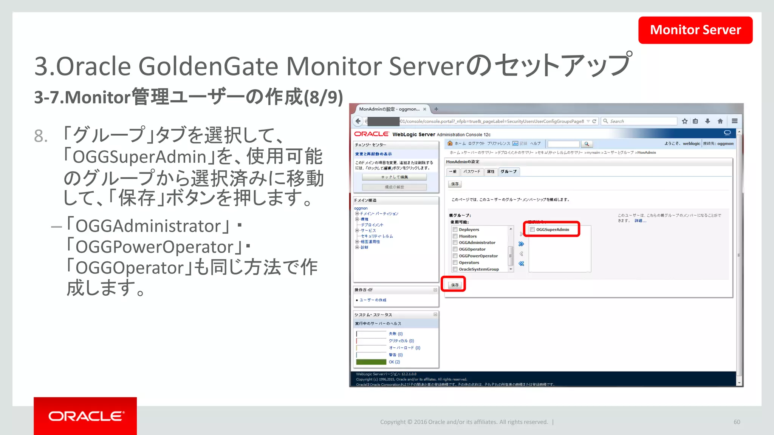Image resolution: width=774 pixels, height=435 pixels.
Task: Click the console search magnifier button
Action: point(587,144)
